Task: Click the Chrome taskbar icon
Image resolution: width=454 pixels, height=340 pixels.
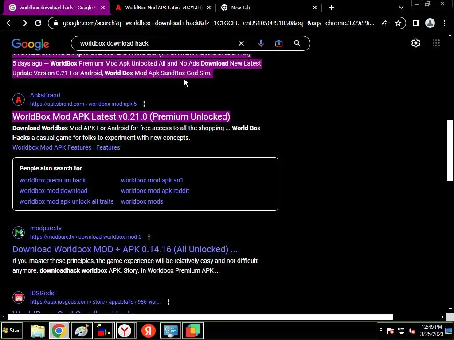Action: click(59, 331)
